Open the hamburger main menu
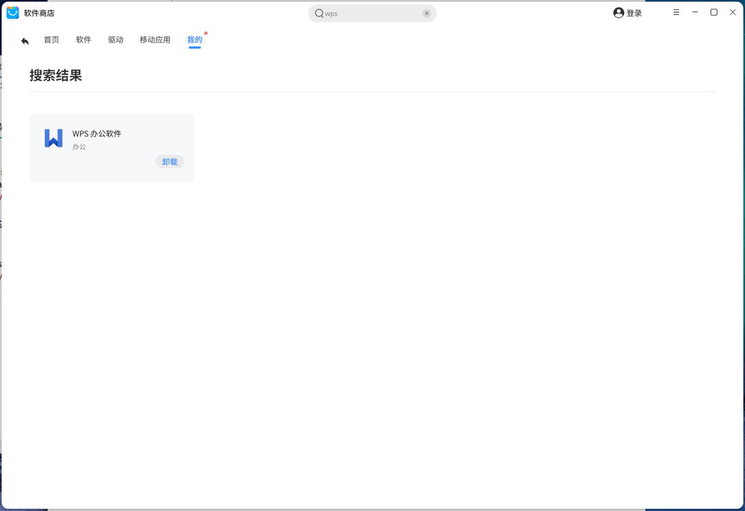745x511 pixels. click(676, 12)
